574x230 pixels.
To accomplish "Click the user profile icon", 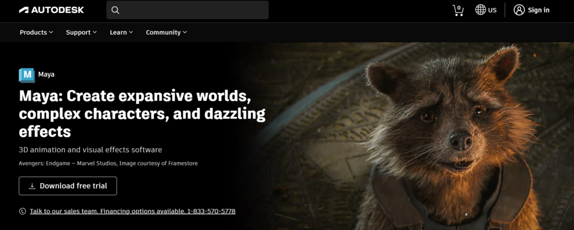I will 519,10.
